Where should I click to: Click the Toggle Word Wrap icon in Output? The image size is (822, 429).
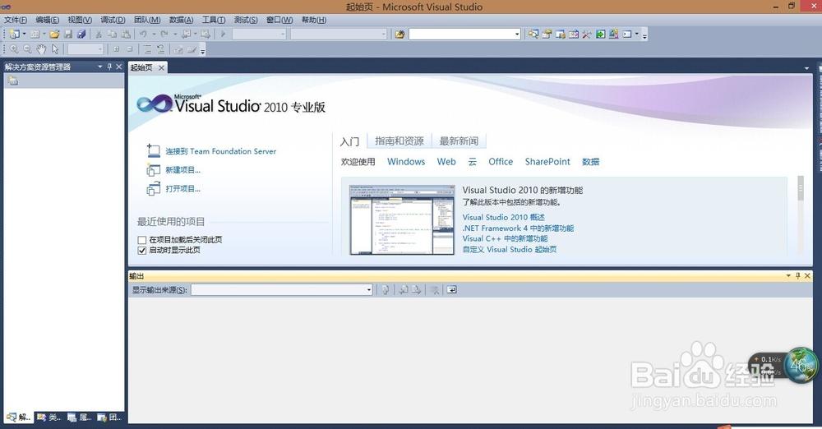pos(451,289)
